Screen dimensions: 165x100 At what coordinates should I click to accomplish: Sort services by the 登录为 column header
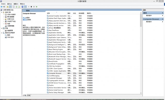coord(90,13)
